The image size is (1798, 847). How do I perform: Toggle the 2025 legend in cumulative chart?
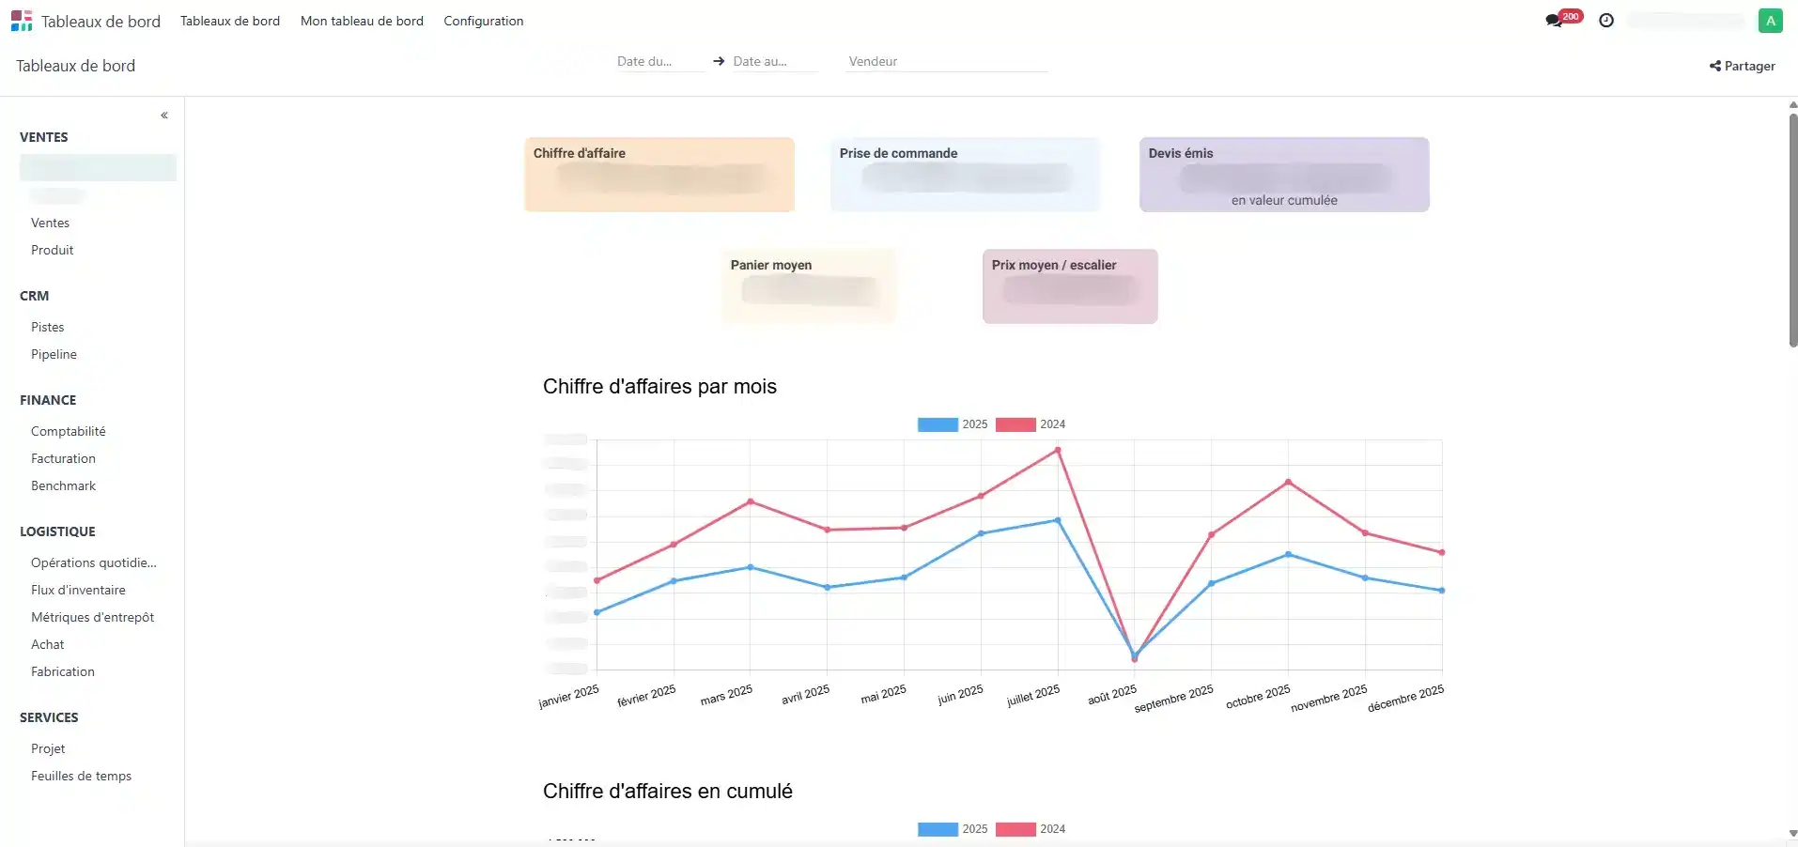952,829
